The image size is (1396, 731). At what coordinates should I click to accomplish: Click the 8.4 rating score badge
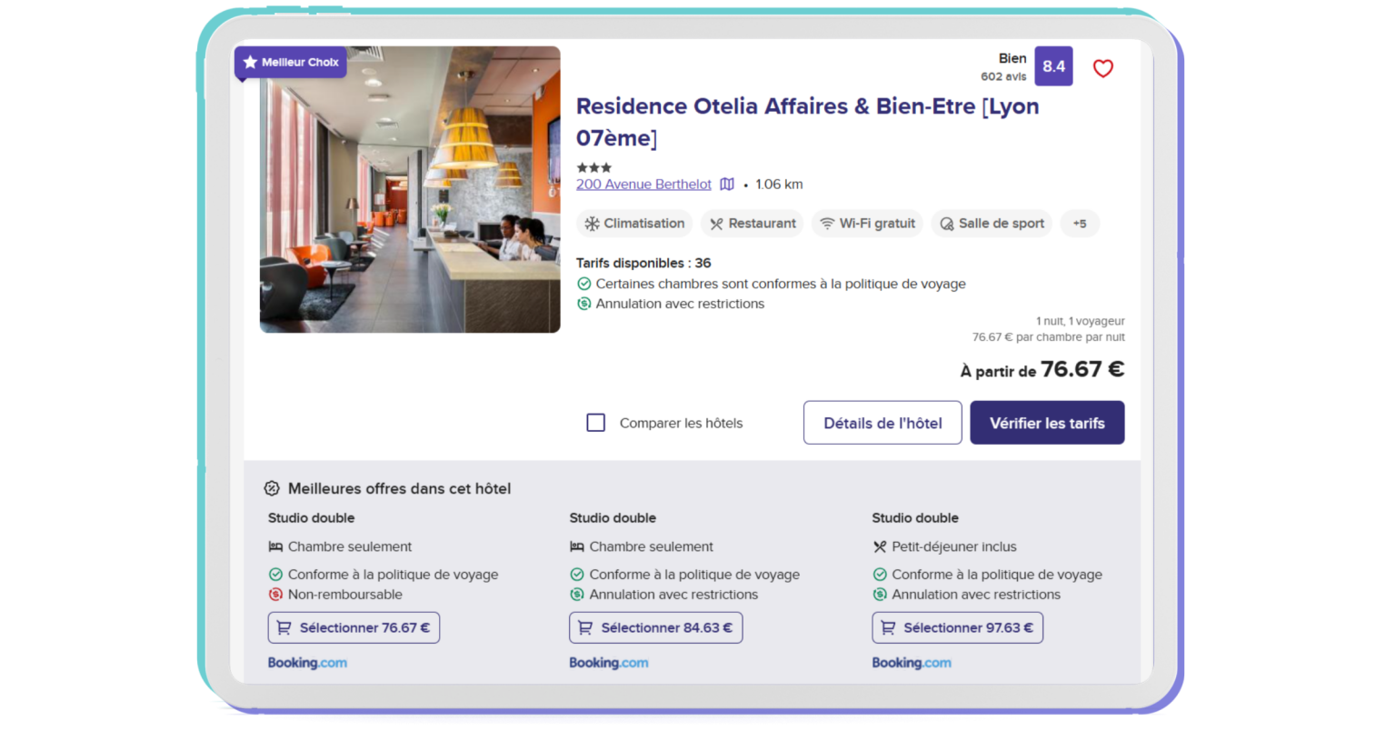1053,66
